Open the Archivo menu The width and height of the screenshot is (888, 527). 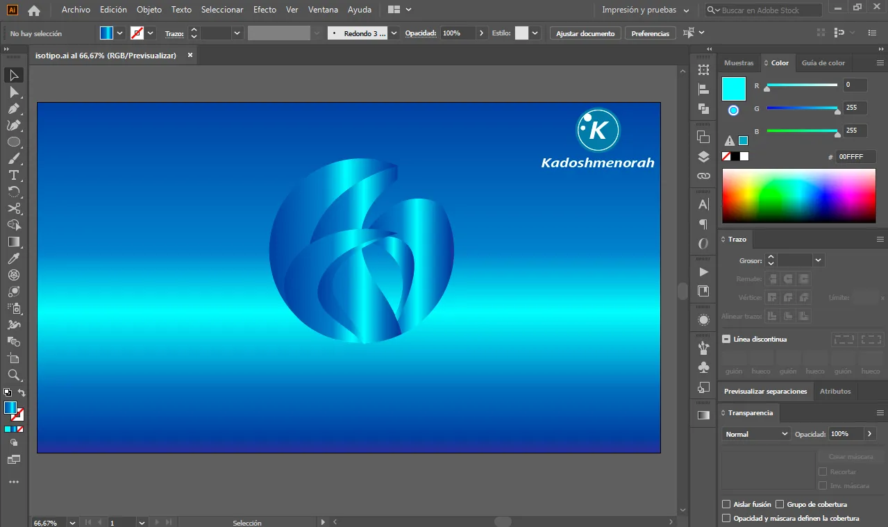(76, 10)
